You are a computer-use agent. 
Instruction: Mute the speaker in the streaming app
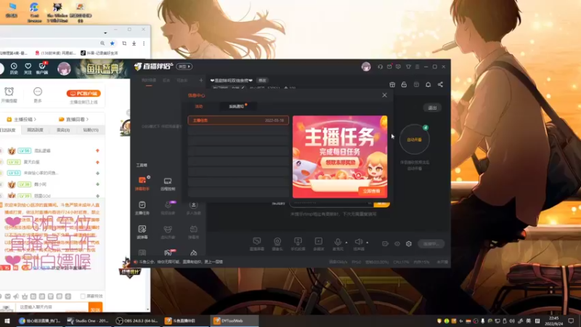358,243
